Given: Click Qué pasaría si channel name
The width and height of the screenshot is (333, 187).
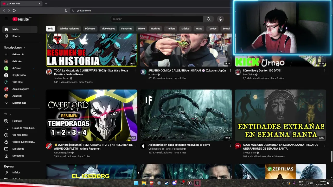Looking at the screenshot, I should point(165,149).
